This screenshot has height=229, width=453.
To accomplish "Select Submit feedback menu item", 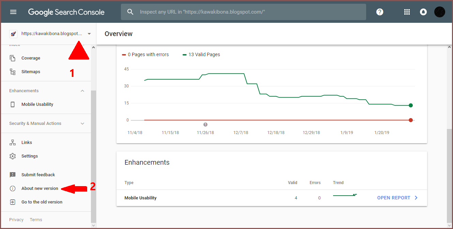I will (38, 175).
